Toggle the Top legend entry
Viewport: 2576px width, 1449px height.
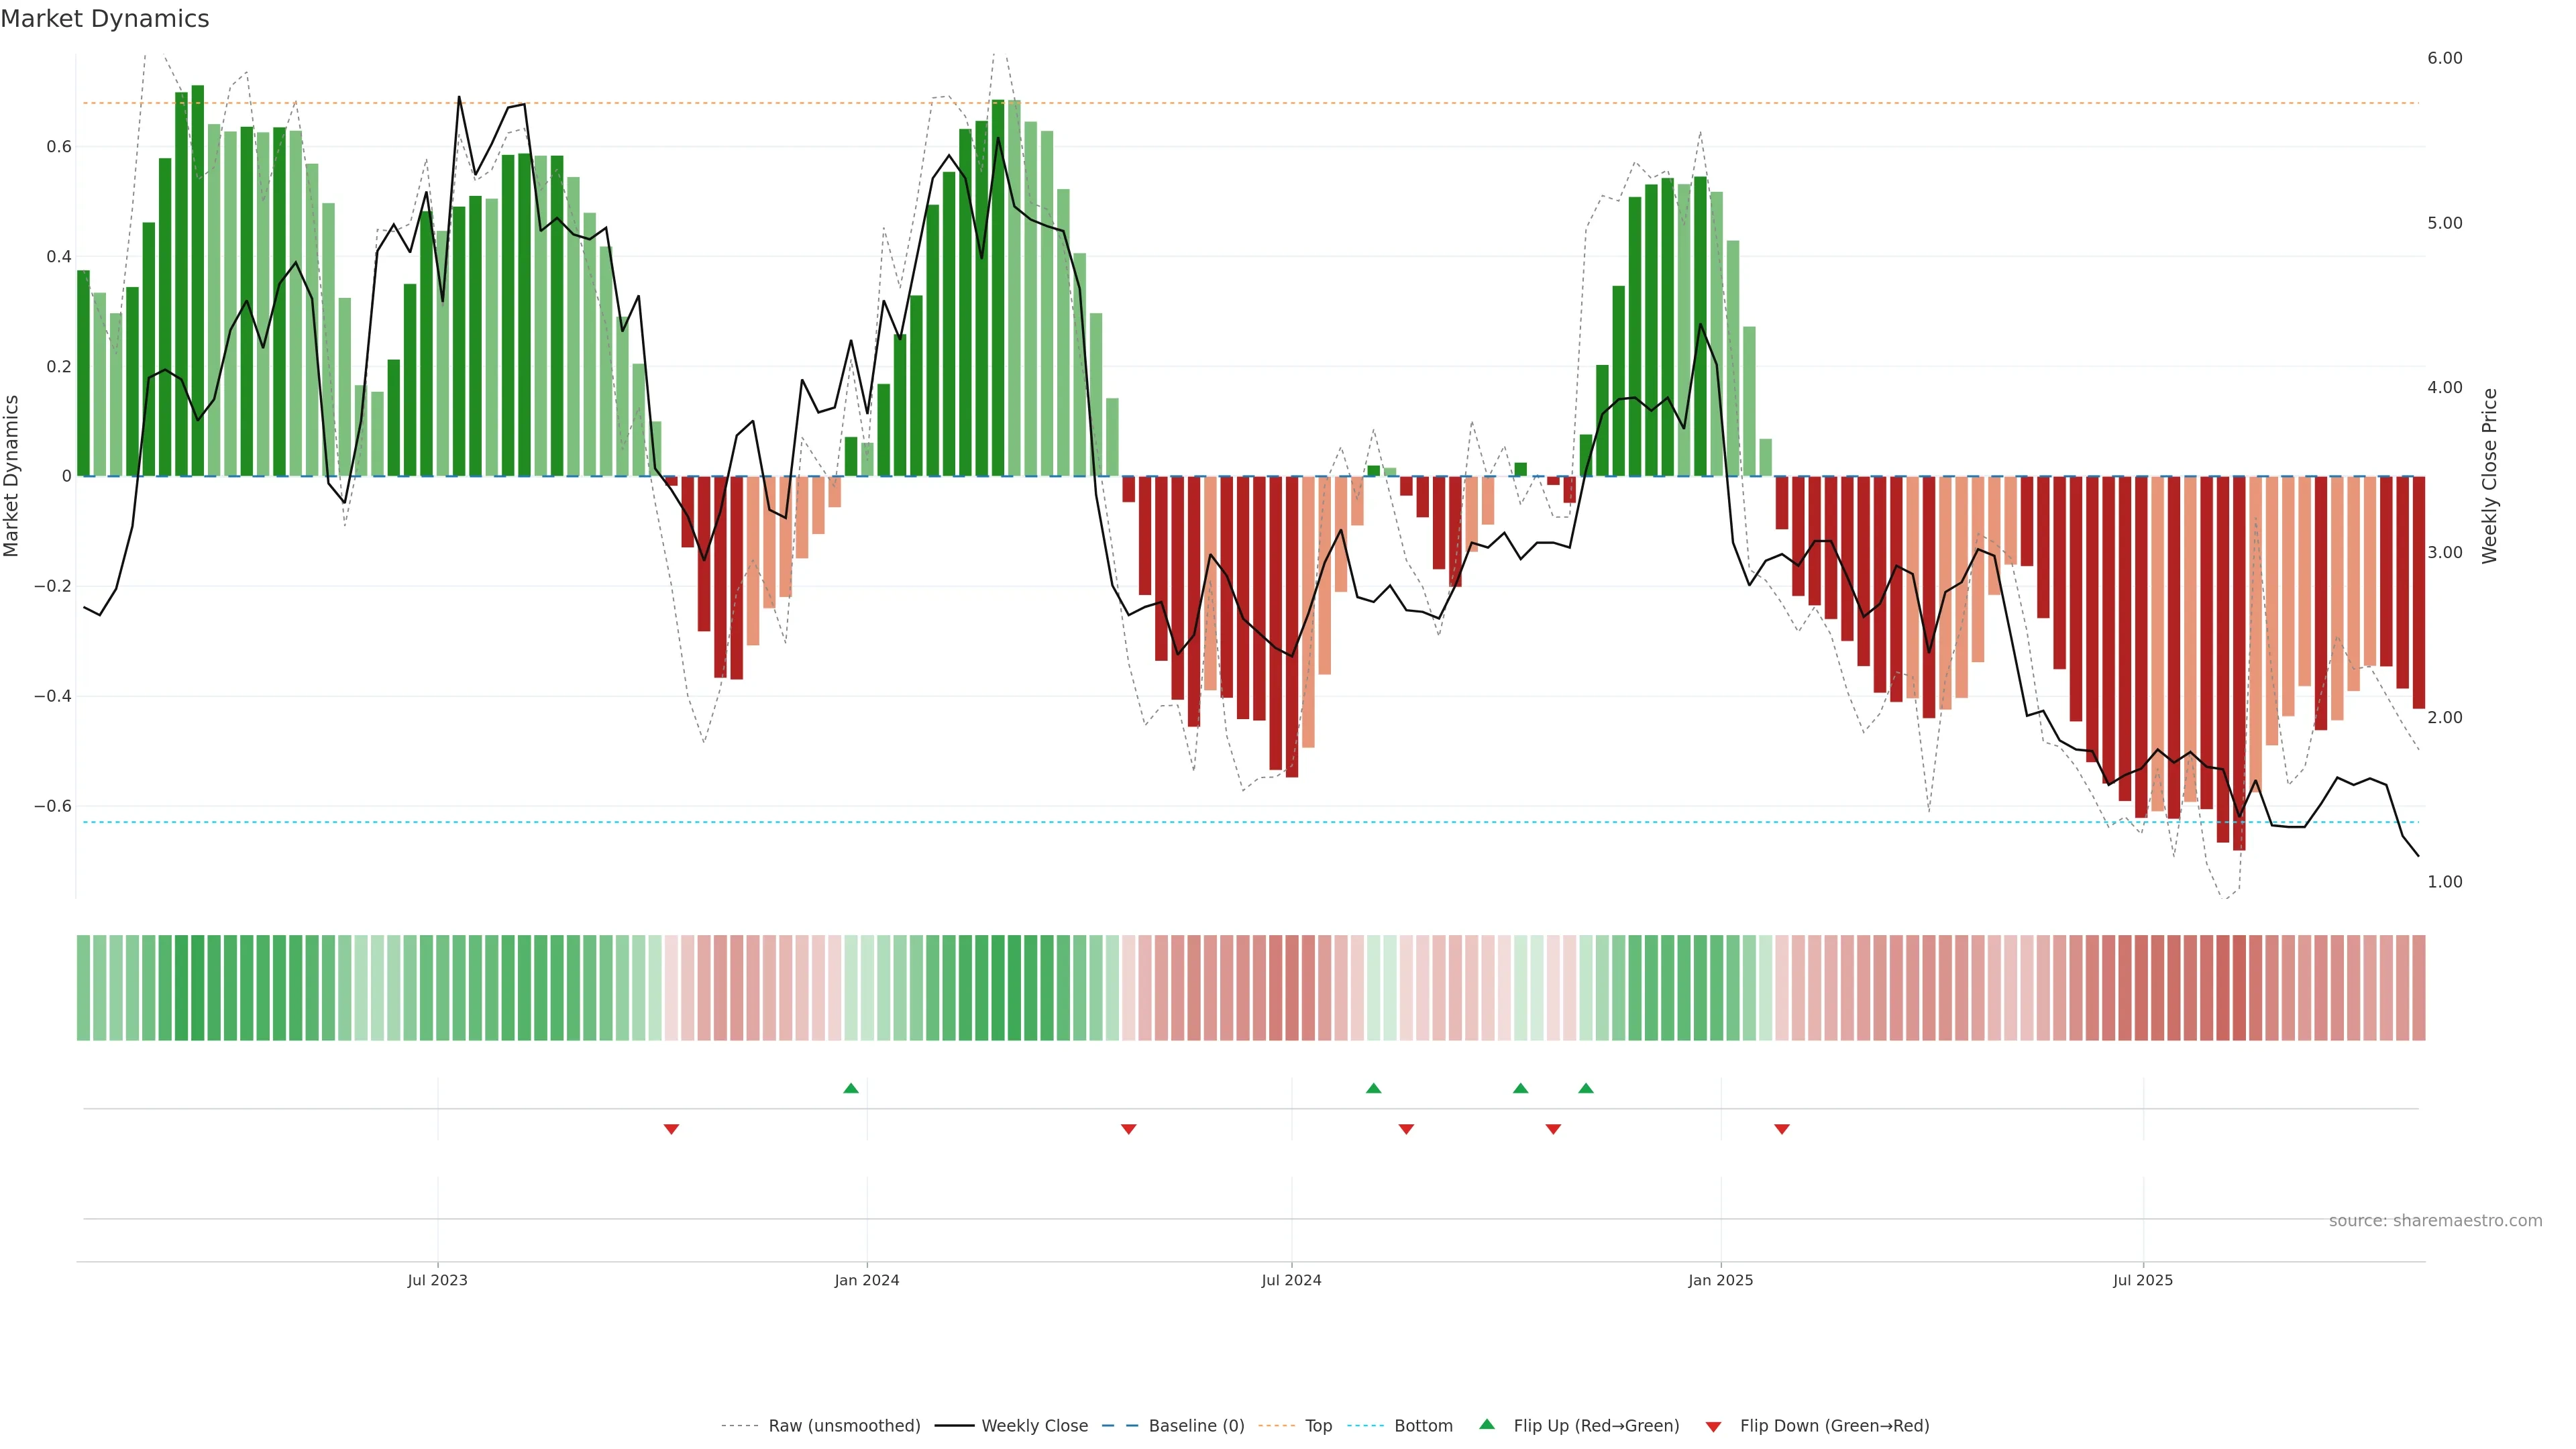[x=1318, y=1426]
